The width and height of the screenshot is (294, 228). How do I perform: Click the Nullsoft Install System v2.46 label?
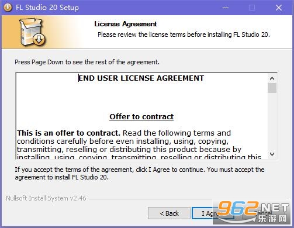(46, 198)
